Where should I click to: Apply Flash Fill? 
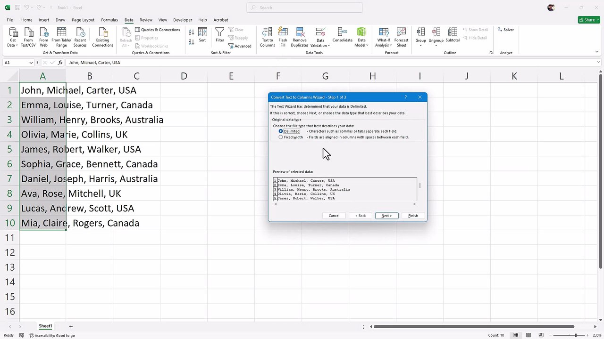point(283,37)
